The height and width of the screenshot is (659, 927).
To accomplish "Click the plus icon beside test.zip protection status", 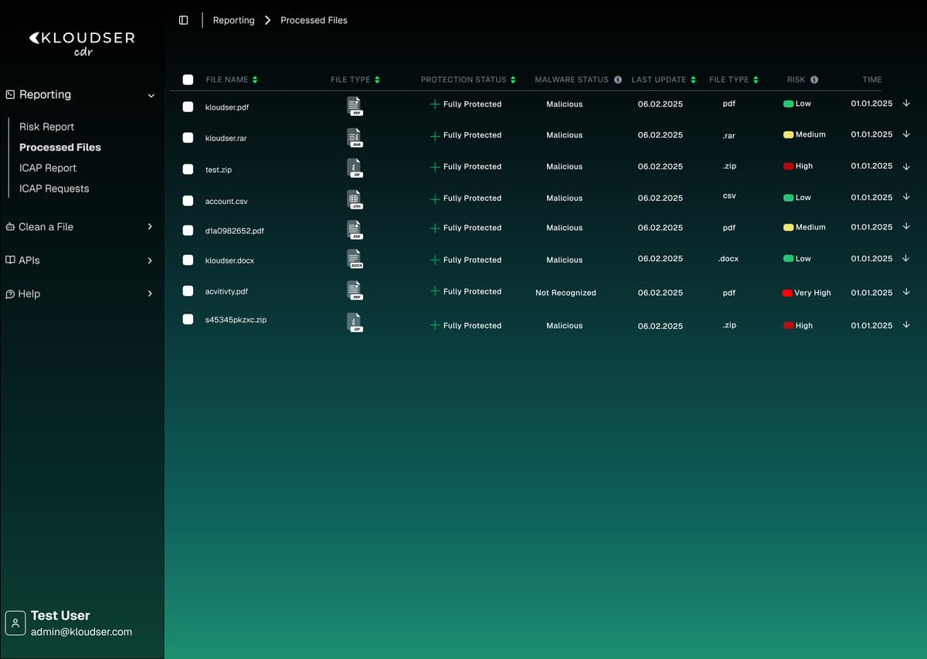I will click(x=435, y=167).
